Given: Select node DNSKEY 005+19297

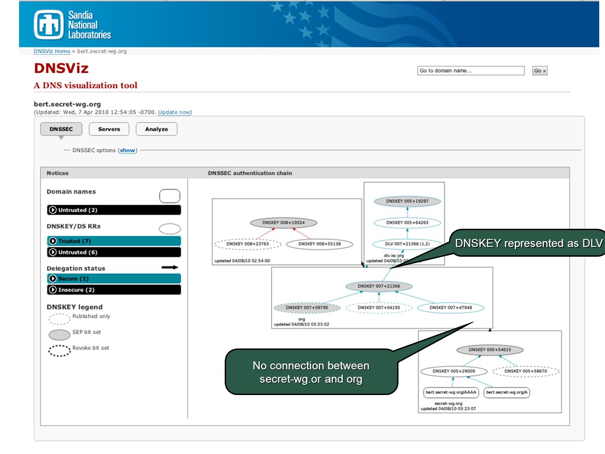Looking at the screenshot, I should [x=407, y=201].
